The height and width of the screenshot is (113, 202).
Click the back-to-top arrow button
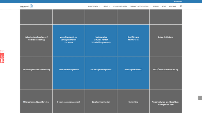[x=200, y=98]
